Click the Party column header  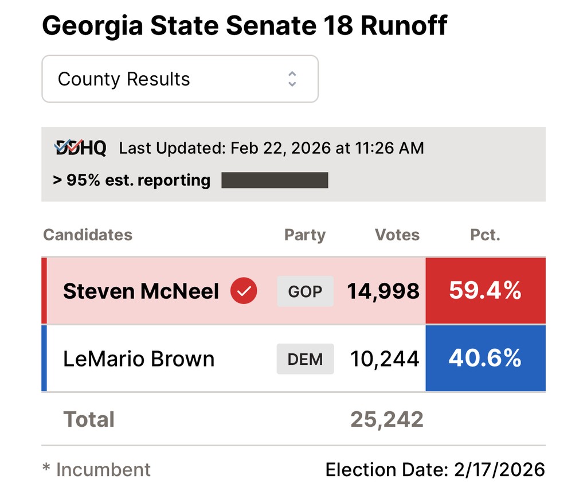click(x=305, y=235)
